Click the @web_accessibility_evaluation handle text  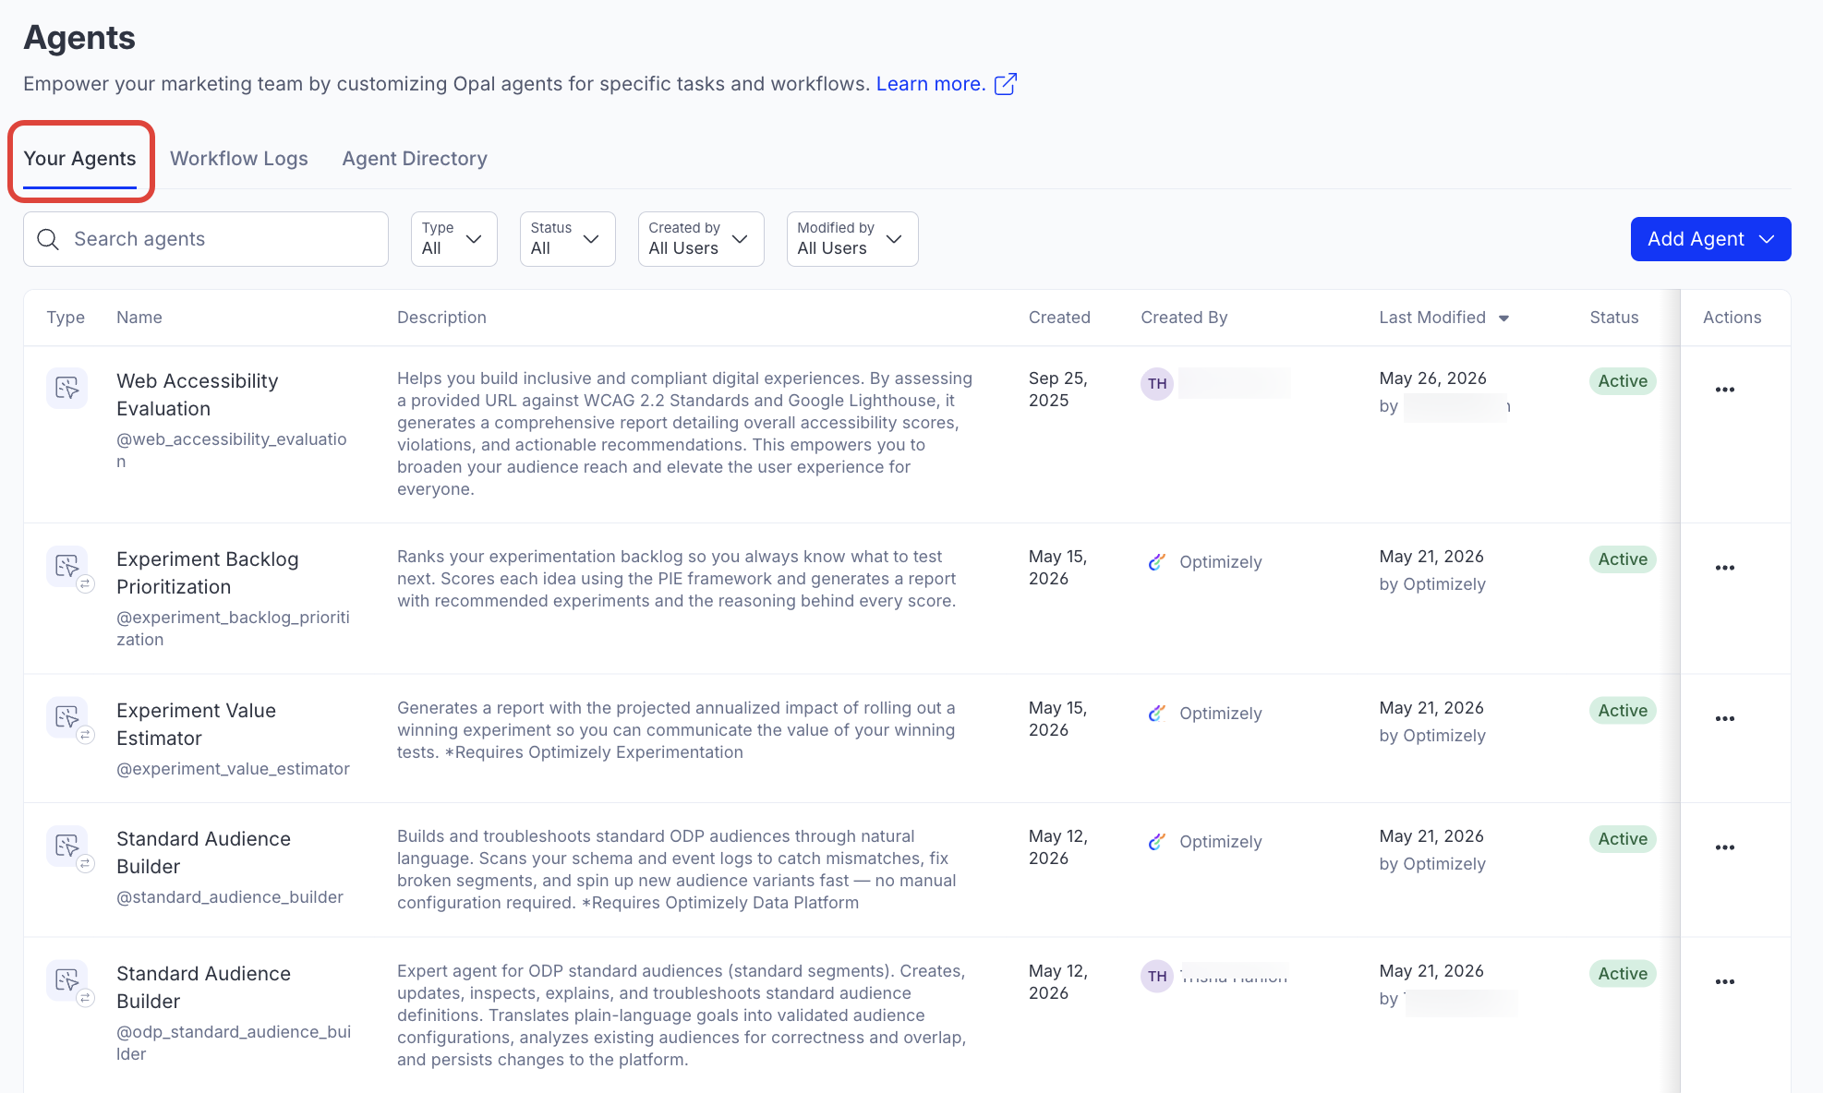click(232, 450)
